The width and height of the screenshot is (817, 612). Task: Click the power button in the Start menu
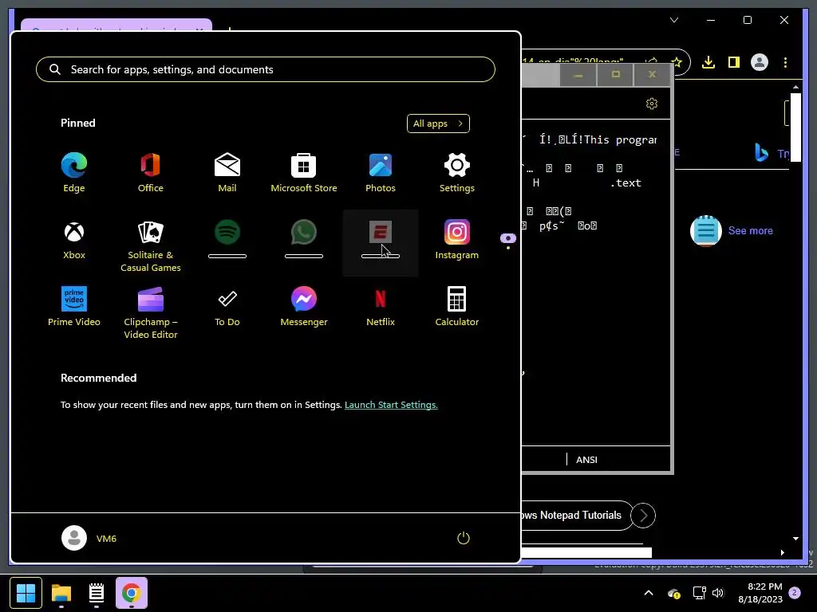[464, 538]
